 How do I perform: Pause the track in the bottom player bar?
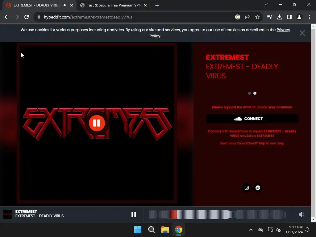[134, 214]
